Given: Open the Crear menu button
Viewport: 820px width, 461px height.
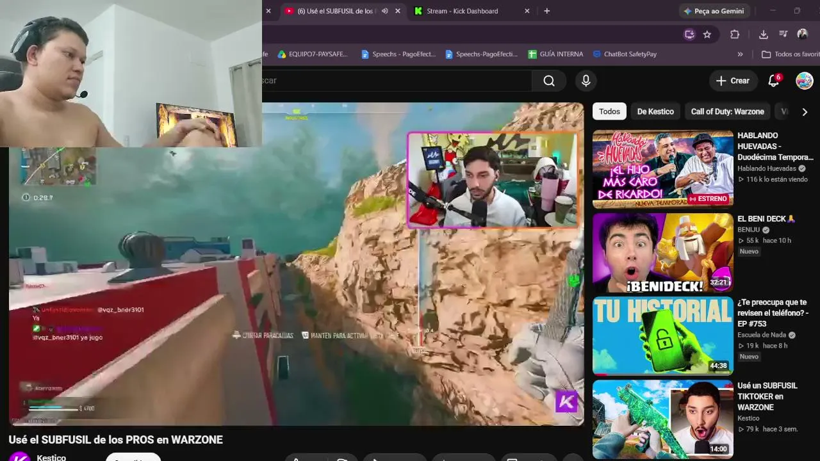Looking at the screenshot, I should tap(733, 81).
